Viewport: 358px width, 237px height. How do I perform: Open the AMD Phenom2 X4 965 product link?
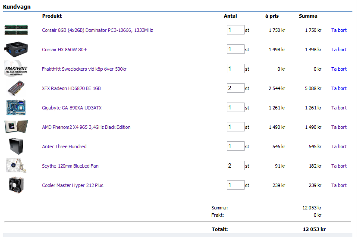click(x=86, y=127)
